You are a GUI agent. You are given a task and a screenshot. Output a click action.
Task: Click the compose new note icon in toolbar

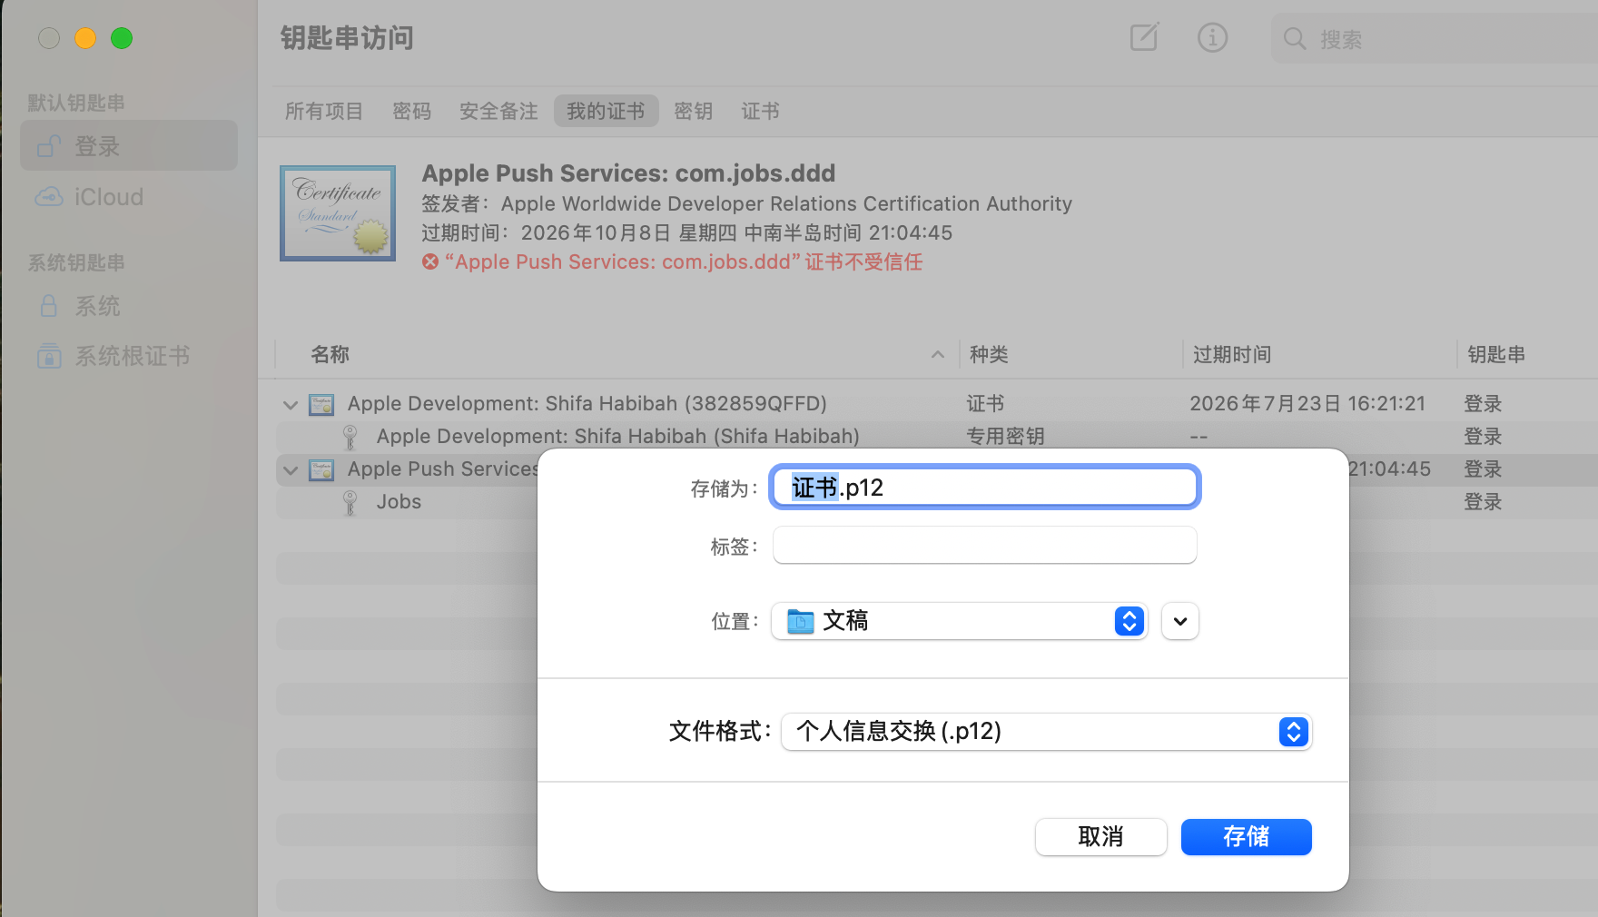pos(1144,37)
